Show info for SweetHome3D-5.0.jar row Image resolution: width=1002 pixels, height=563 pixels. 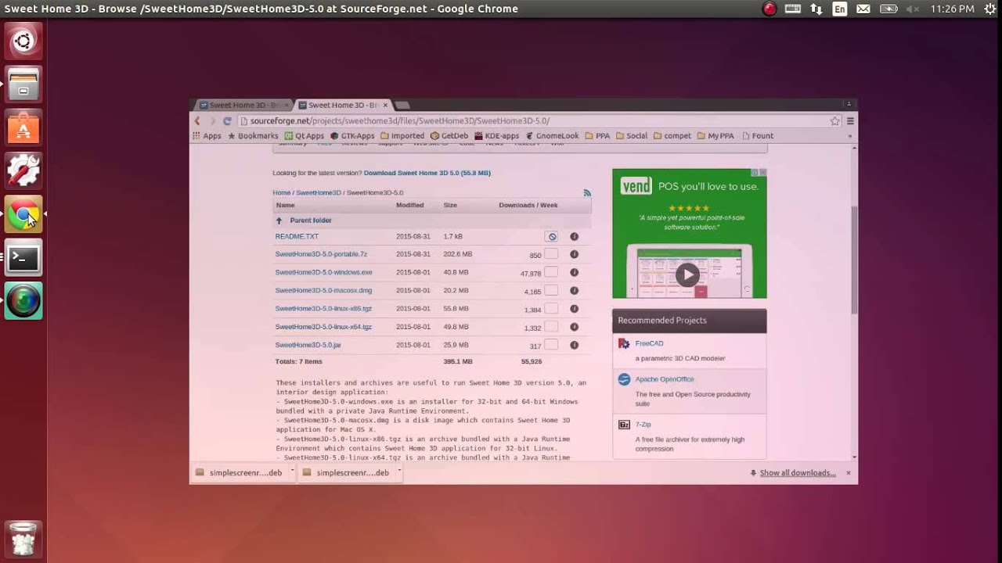point(574,345)
